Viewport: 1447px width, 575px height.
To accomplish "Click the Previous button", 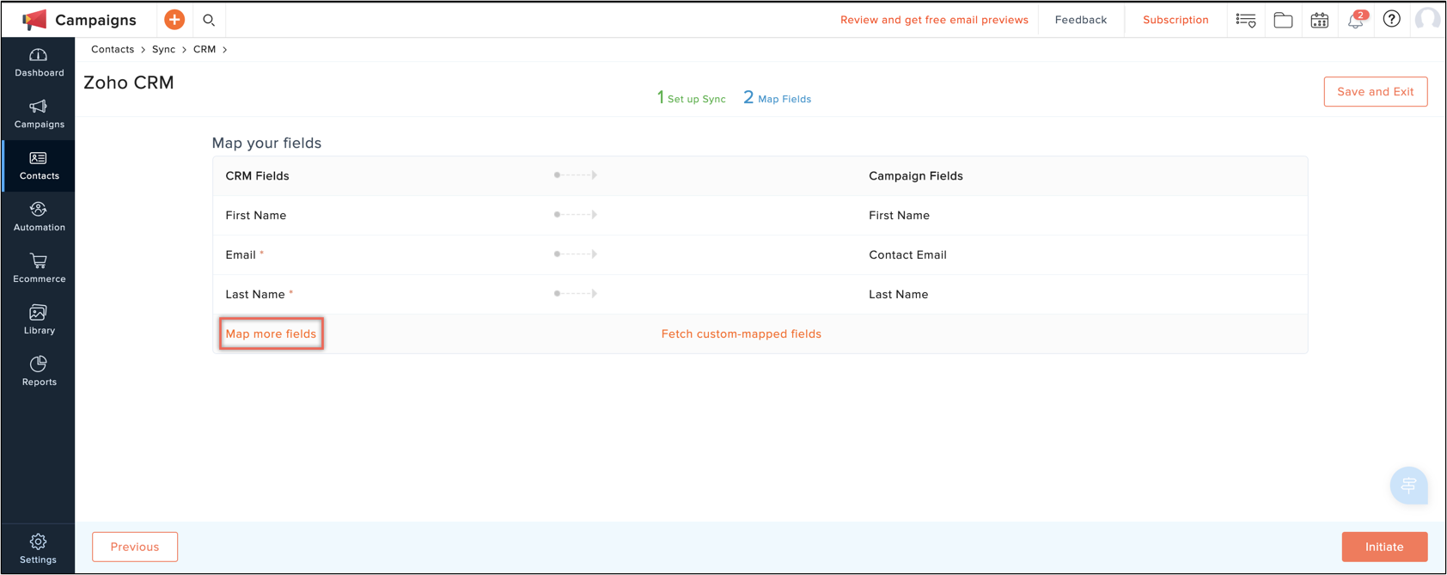I will pos(135,547).
